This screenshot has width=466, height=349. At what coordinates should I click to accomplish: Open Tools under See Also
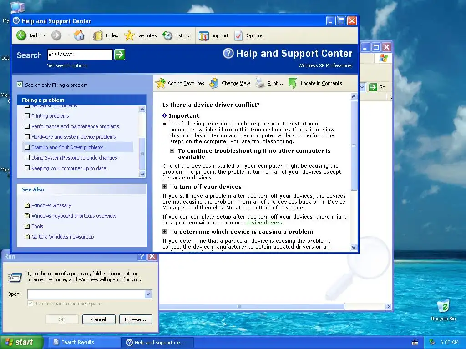click(37, 226)
